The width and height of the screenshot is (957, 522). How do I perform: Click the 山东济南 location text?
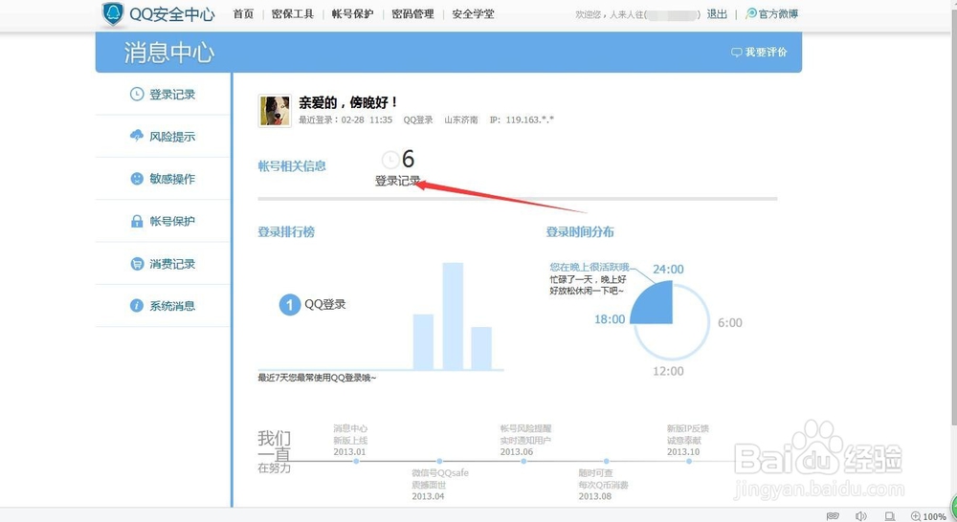[x=461, y=120]
